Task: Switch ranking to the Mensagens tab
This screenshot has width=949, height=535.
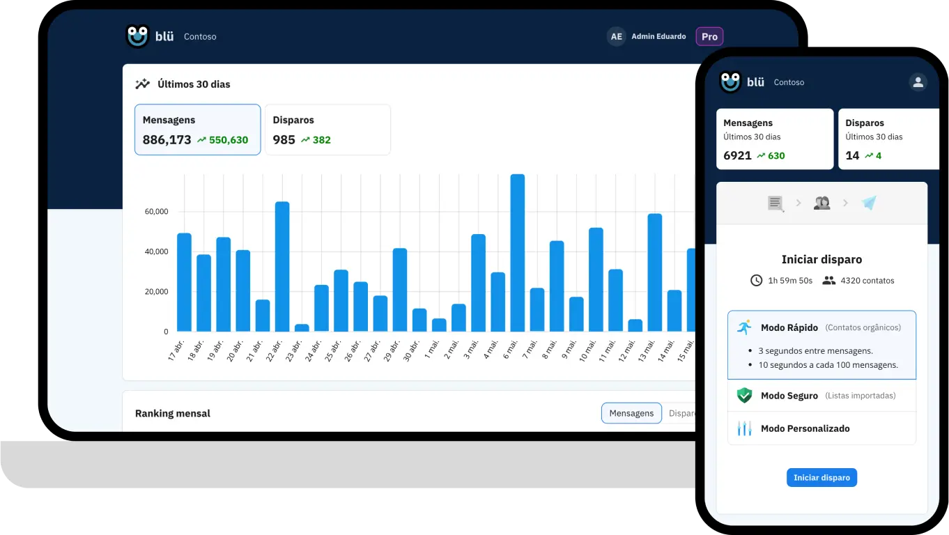Action: pyautogui.click(x=631, y=413)
